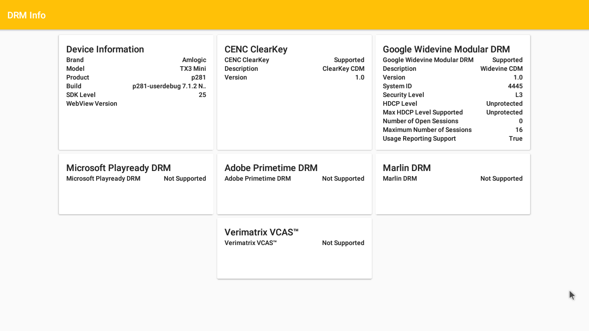The height and width of the screenshot is (331, 589).
Task: Click the Microsoft Playready DRM heading
Action: pyautogui.click(x=118, y=168)
